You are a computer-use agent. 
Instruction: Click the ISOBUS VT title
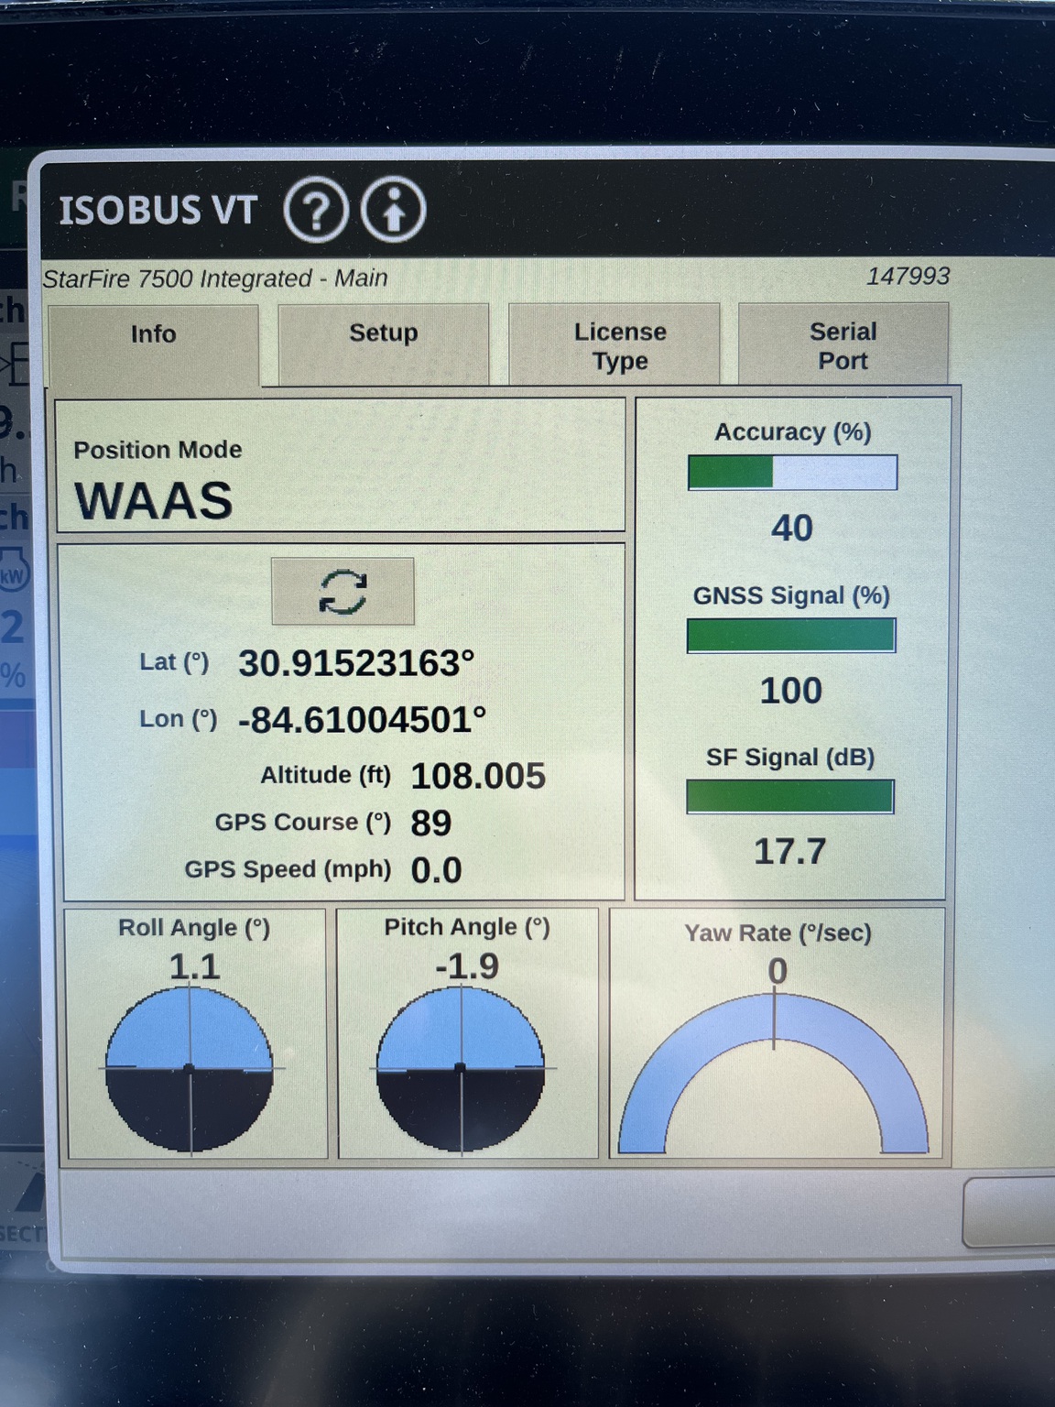click(x=158, y=211)
